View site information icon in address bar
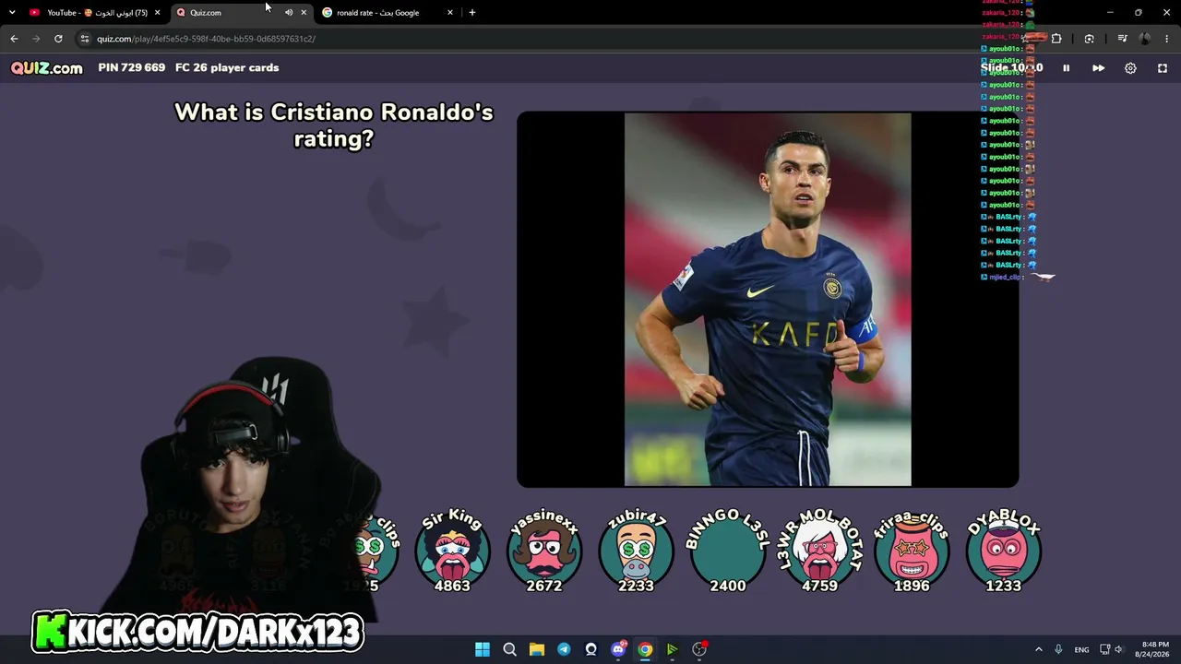1181x664 pixels. coord(85,39)
